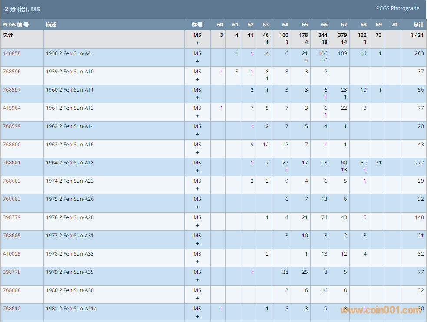Click population count 109 in 1956 row
427x322 pixels.
pos(342,53)
